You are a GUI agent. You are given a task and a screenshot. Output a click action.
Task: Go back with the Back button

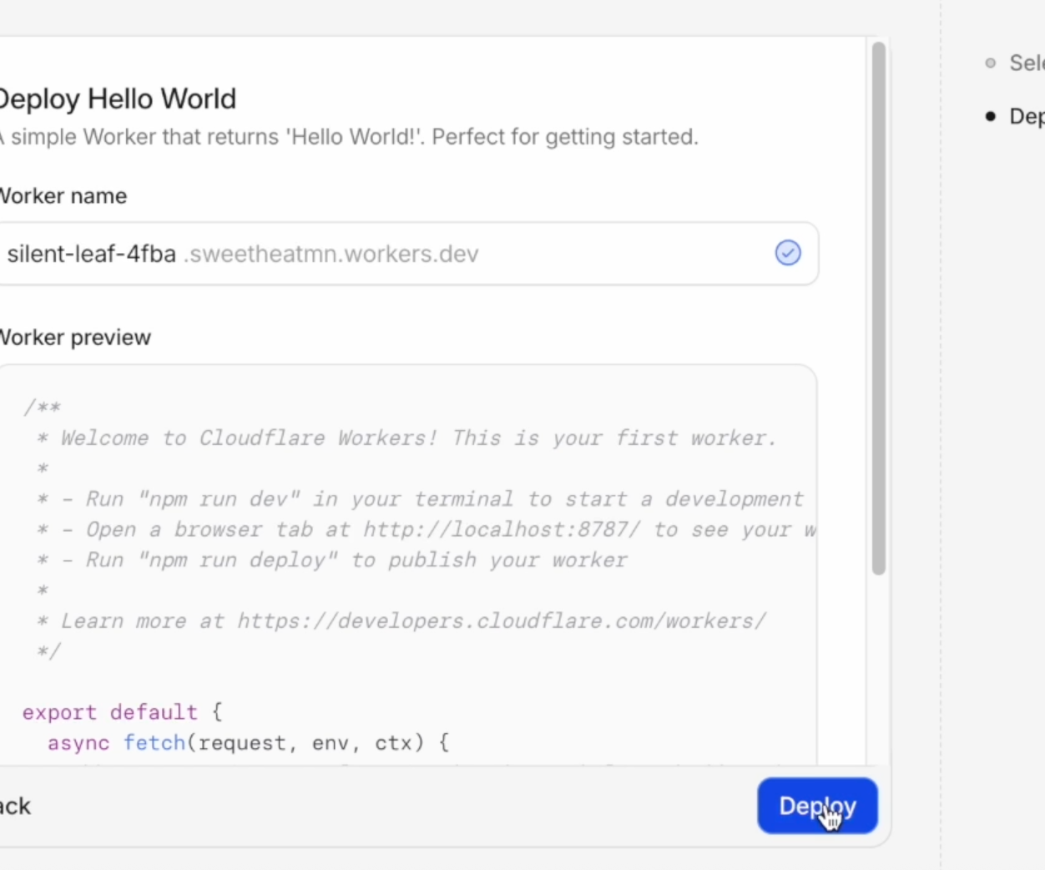pos(14,807)
